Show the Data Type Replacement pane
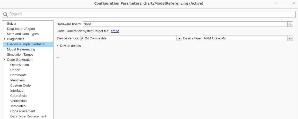The width and height of the screenshot is (298, 119). pos(28,116)
